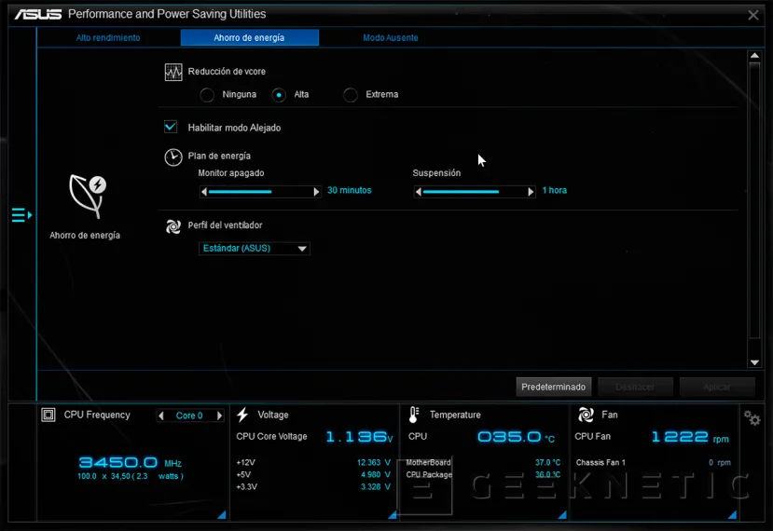The width and height of the screenshot is (773, 531).
Task: Click the Perfil del ventilador fan icon
Action: (x=173, y=226)
